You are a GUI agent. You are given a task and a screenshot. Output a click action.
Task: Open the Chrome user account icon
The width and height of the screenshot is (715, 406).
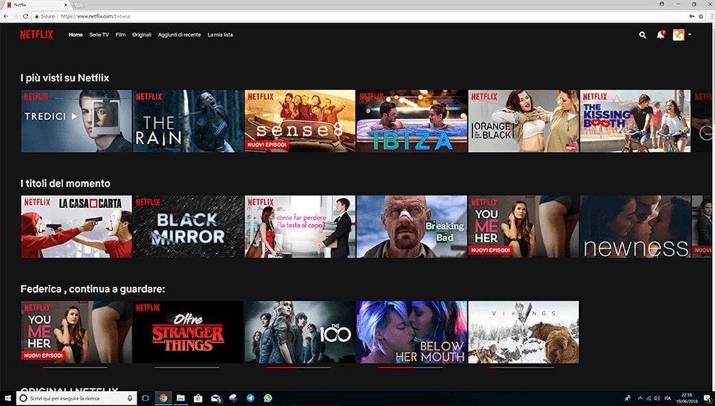(x=661, y=4)
